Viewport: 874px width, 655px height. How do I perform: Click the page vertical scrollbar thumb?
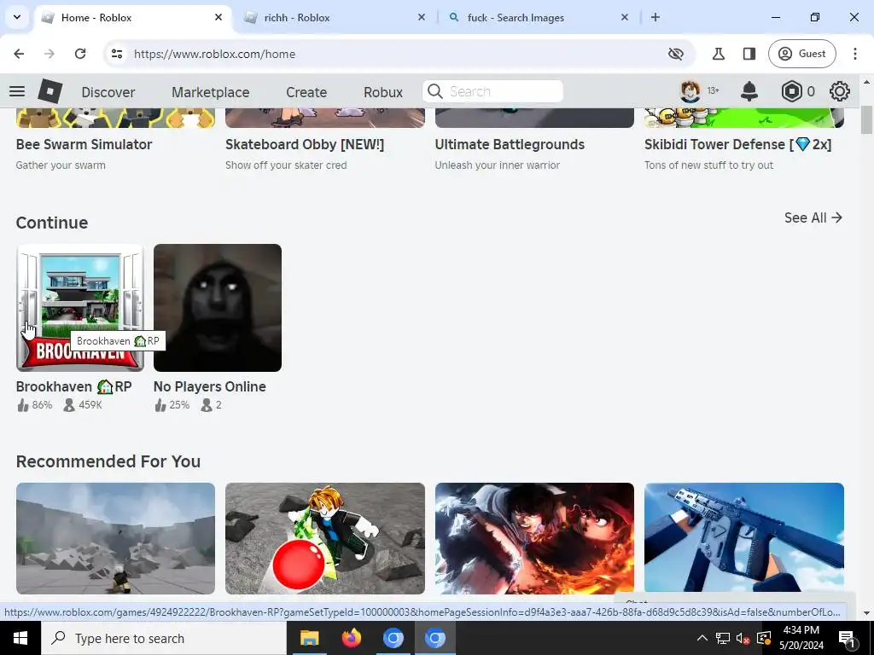coord(867,119)
